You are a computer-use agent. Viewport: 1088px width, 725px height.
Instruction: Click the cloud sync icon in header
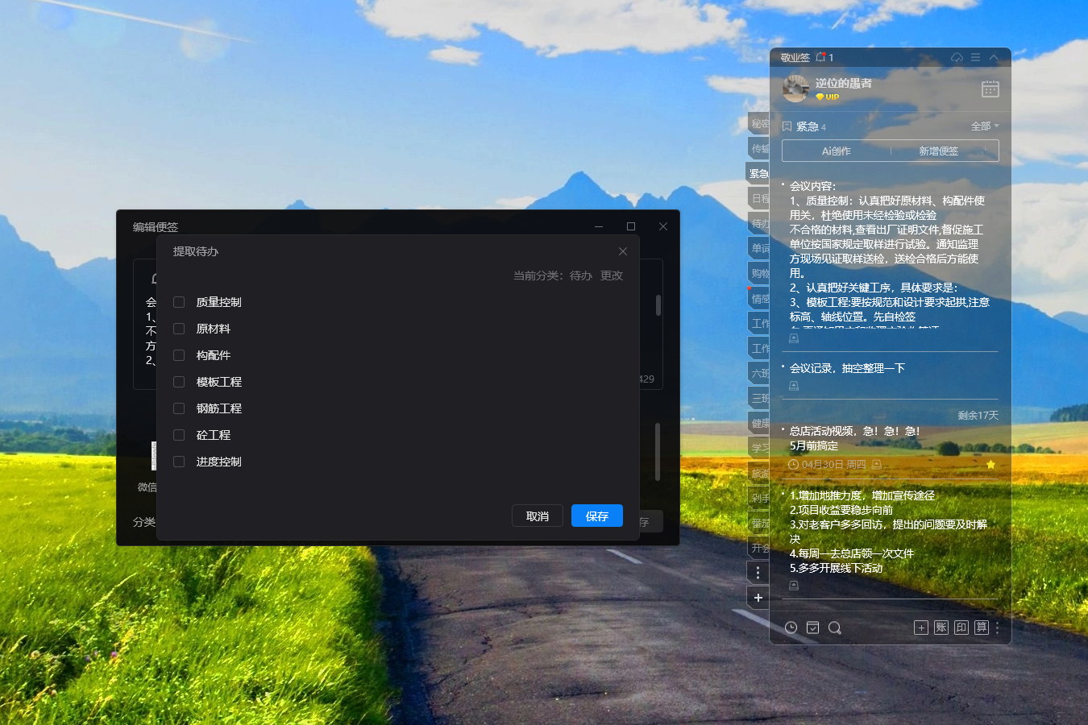click(x=957, y=58)
